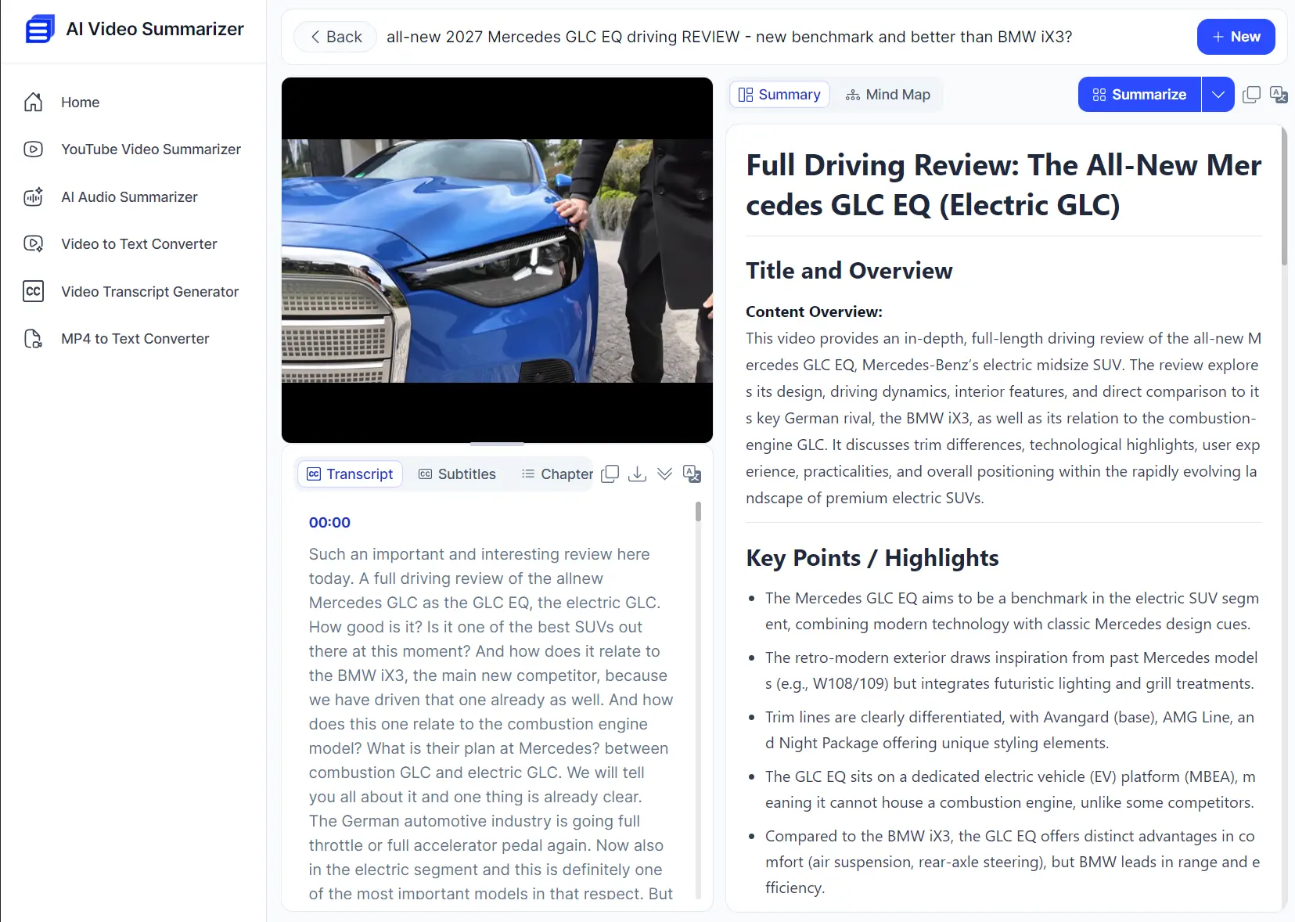
Task: Go to Video Transcript Generator
Action: pos(149,292)
